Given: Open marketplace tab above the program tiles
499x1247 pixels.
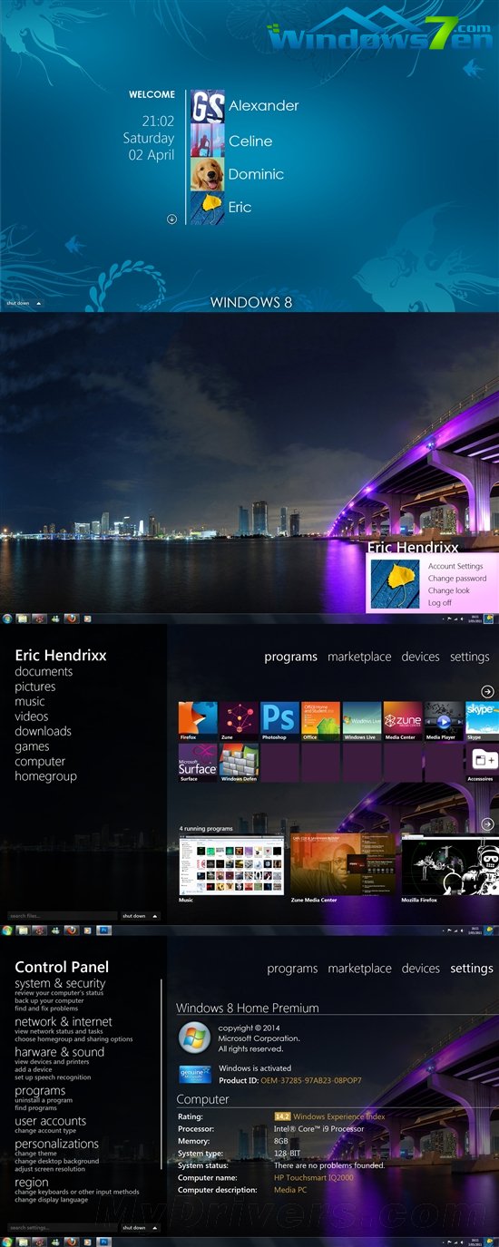Looking at the screenshot, I should (359, 657).
